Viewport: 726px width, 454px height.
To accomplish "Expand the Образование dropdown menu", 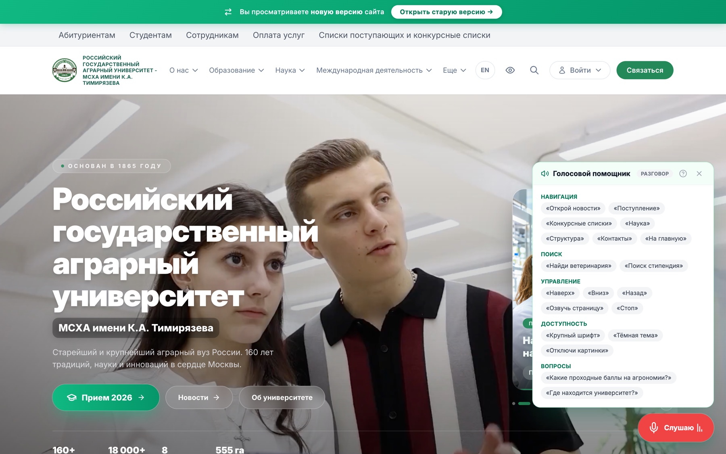I will 236,70.
